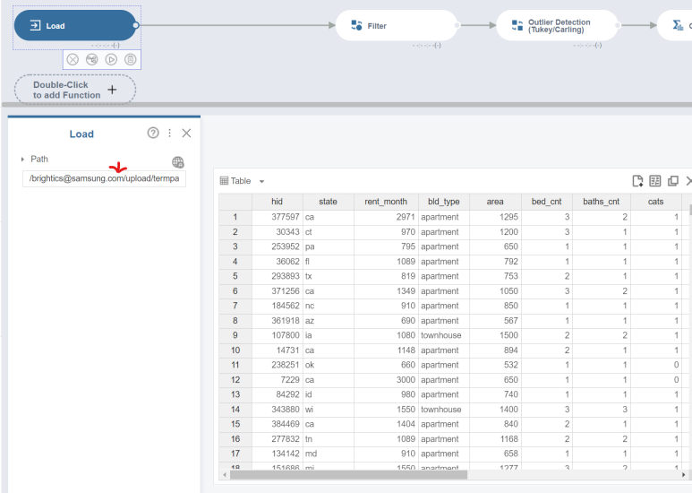Viewport: 692px width, 493px height.
Task: Click hid cell 30343
Action: pyautogui.click(x=278, y=232)
